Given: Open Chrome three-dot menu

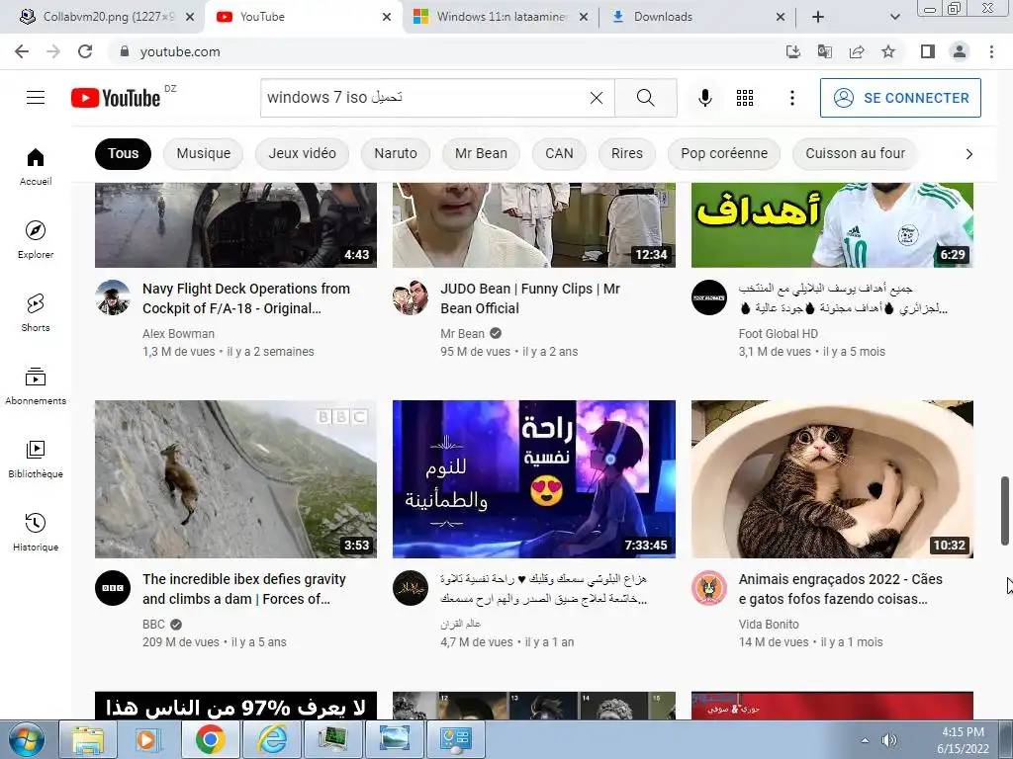Looking at the screenshot, I should pyautogui.click(x=991, y=51).
